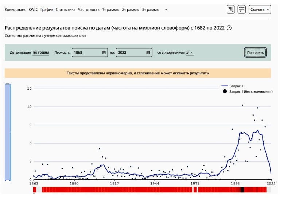Select the 2-граммы tab
This screenshot has width=284, height=198.
131,9
